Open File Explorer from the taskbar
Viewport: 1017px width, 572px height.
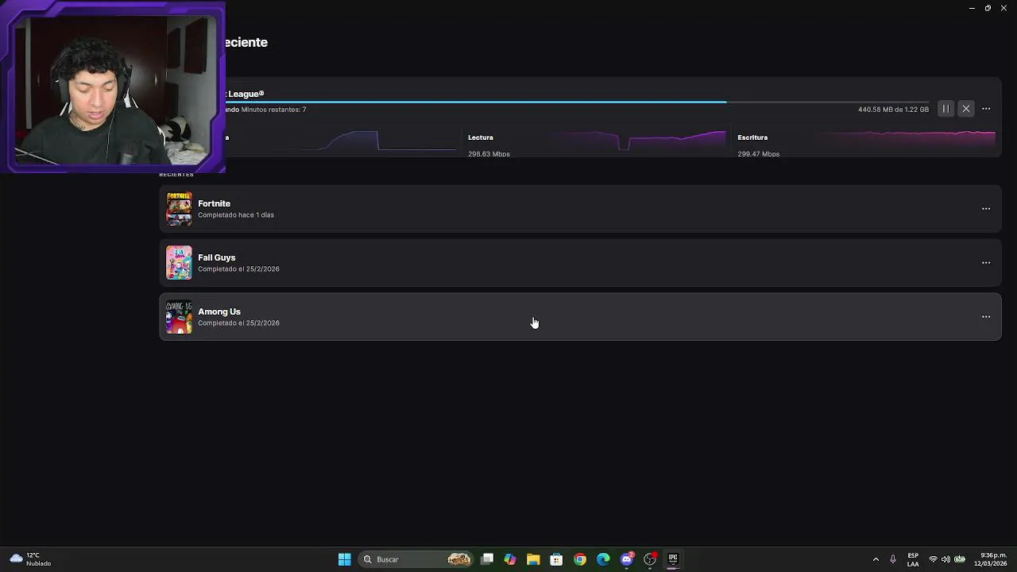533,559
